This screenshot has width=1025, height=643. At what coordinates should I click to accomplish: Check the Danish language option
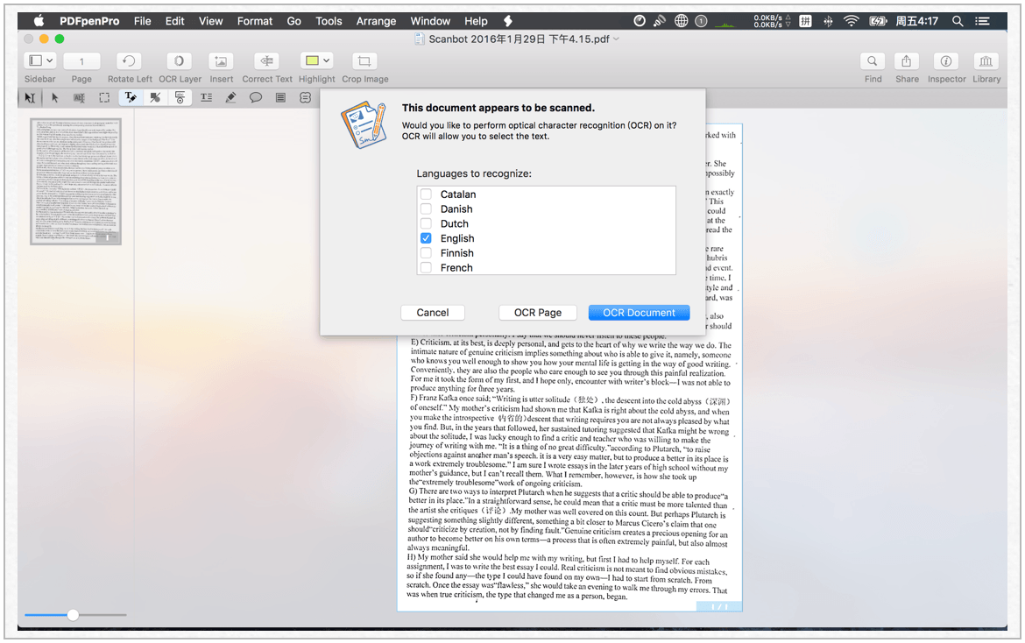pos(427,208)
